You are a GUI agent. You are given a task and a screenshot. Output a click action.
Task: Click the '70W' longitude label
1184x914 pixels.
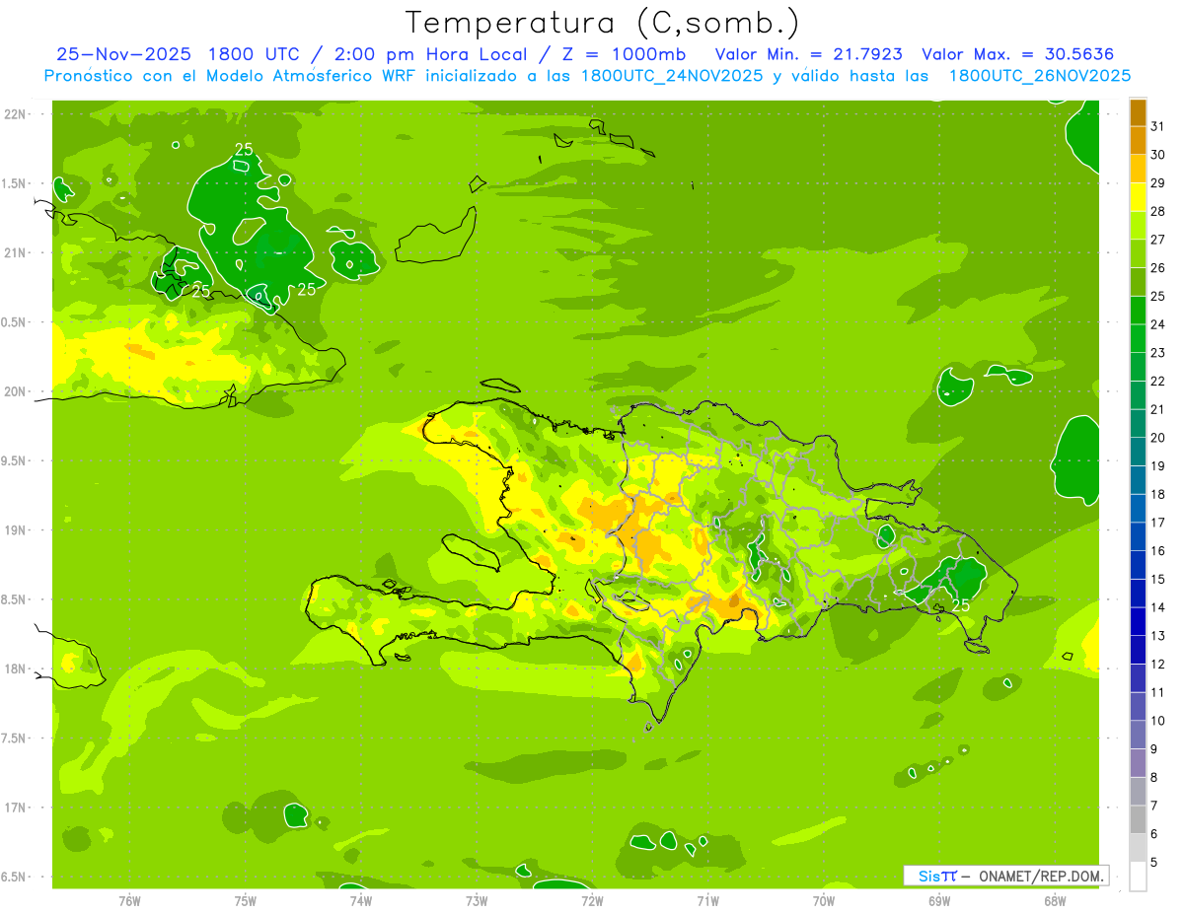[x=824, y=900]
